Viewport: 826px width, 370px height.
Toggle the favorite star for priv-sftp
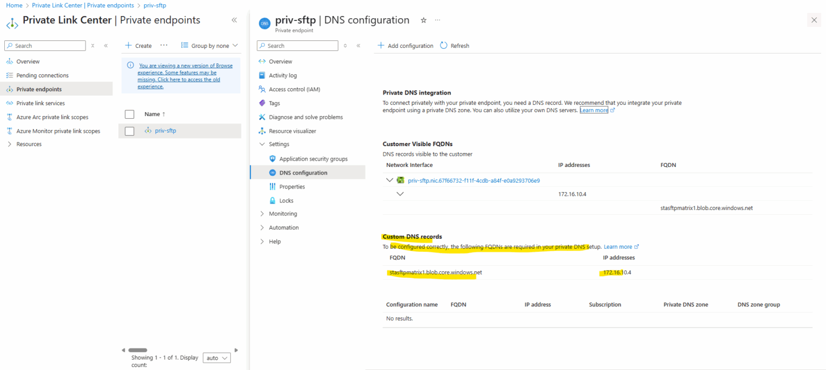coord(423,19)
